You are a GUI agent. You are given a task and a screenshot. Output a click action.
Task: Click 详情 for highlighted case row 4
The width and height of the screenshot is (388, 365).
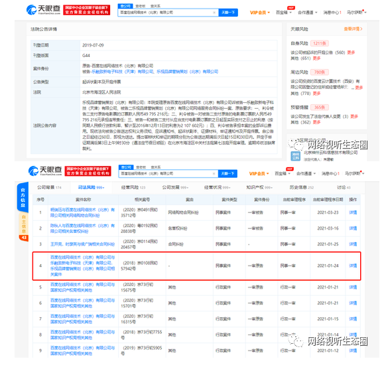[x=353, y=265]
